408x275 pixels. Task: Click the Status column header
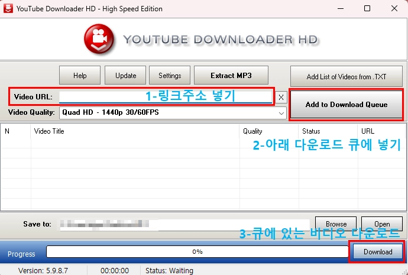tap(328, 131)
